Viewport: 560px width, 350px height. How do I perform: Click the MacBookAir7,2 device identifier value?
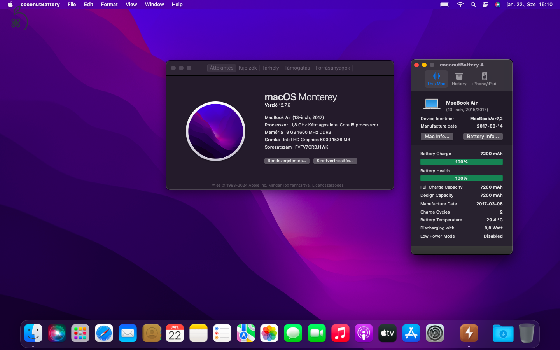pyautogui.click(x=486, y=119)
